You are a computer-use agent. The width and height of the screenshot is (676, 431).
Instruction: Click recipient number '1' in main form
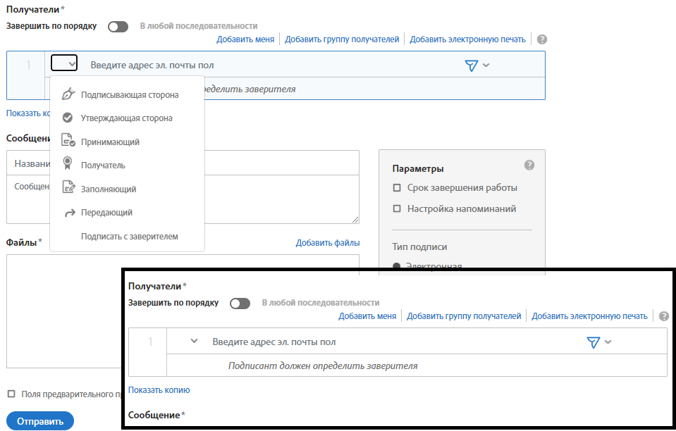point(28,65)
